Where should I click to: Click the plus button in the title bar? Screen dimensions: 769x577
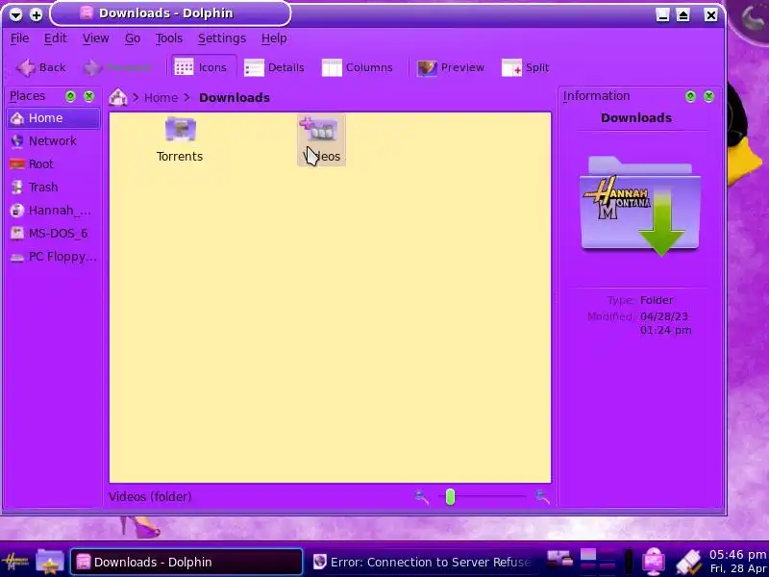(x=36, y=14)
